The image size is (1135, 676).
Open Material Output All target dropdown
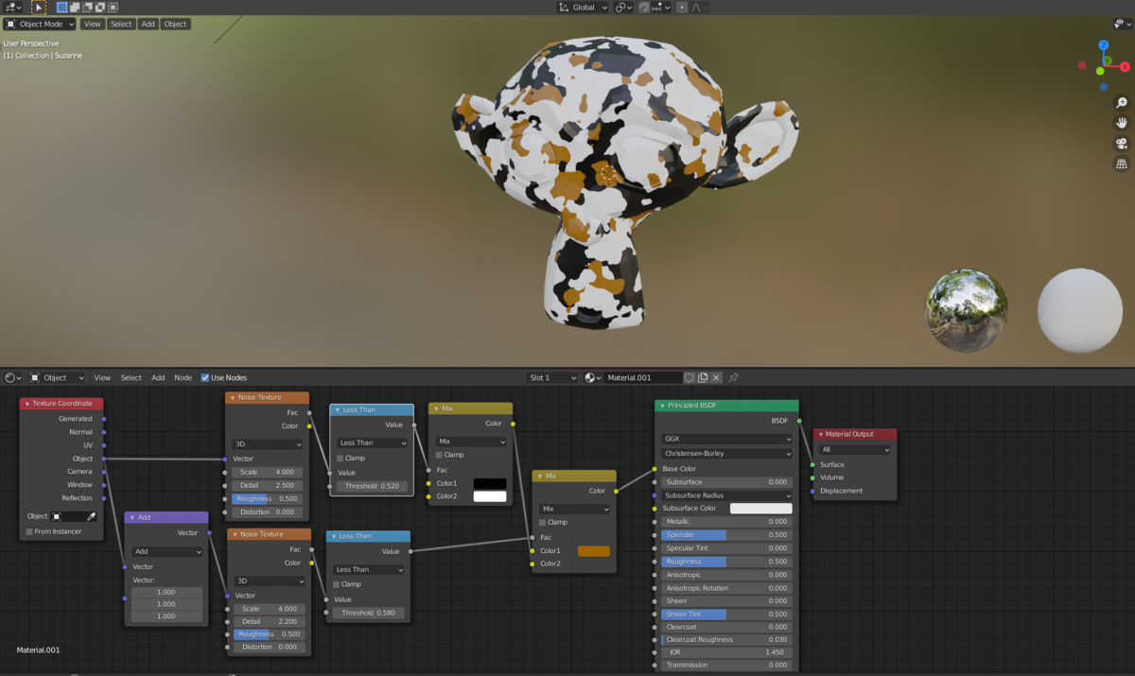[855, 449]
